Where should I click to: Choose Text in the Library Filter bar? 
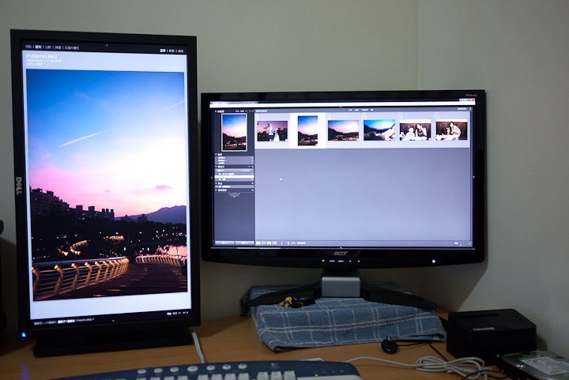[x=350, y=110]
